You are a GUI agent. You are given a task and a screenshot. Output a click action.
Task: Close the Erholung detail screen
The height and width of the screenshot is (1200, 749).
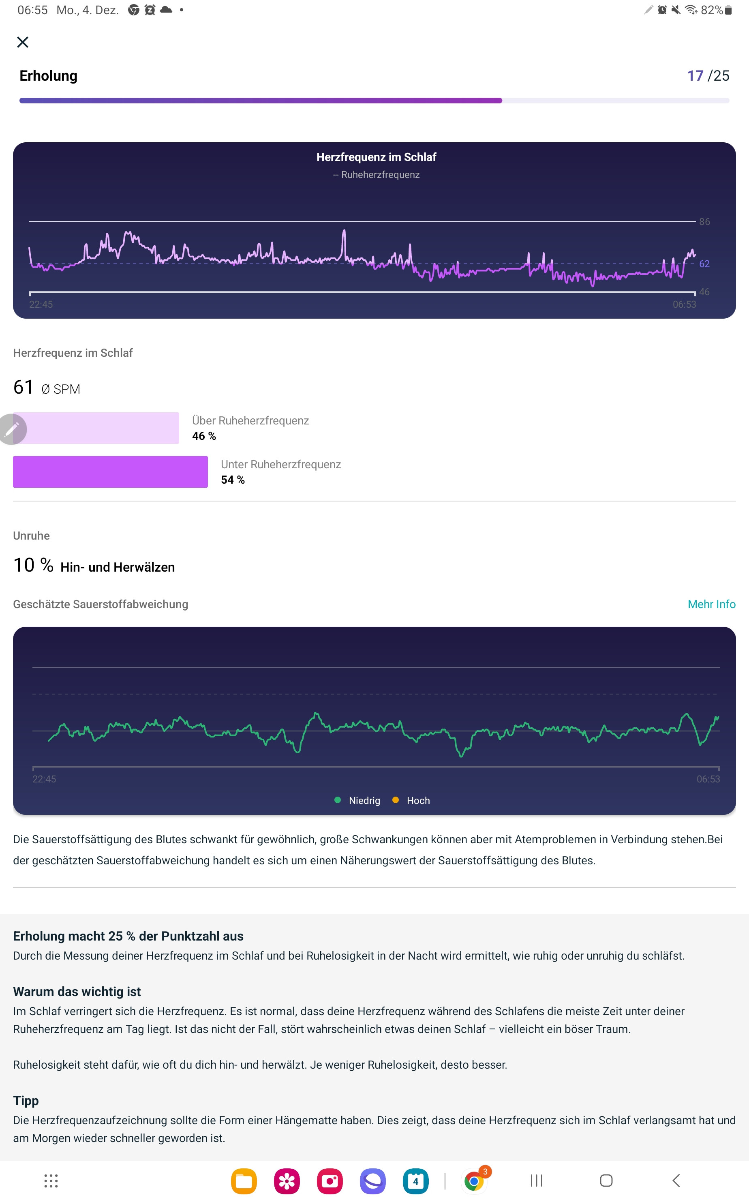[23, 42]
